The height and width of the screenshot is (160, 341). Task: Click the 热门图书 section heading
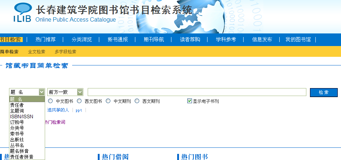pyautogui.click(x=194, y=157)
